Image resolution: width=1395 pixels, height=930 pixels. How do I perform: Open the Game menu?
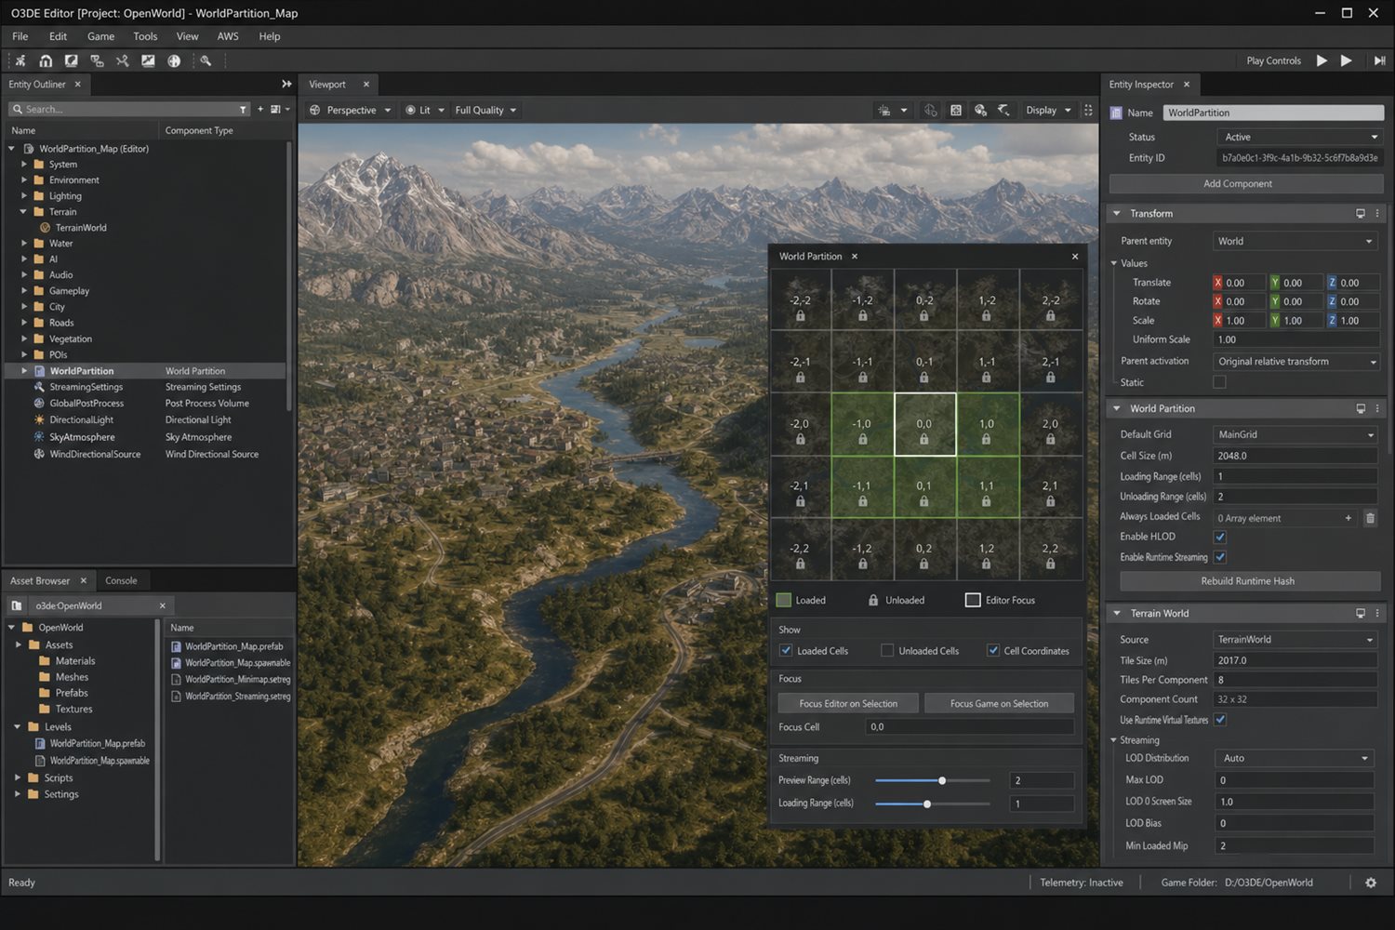101,36
